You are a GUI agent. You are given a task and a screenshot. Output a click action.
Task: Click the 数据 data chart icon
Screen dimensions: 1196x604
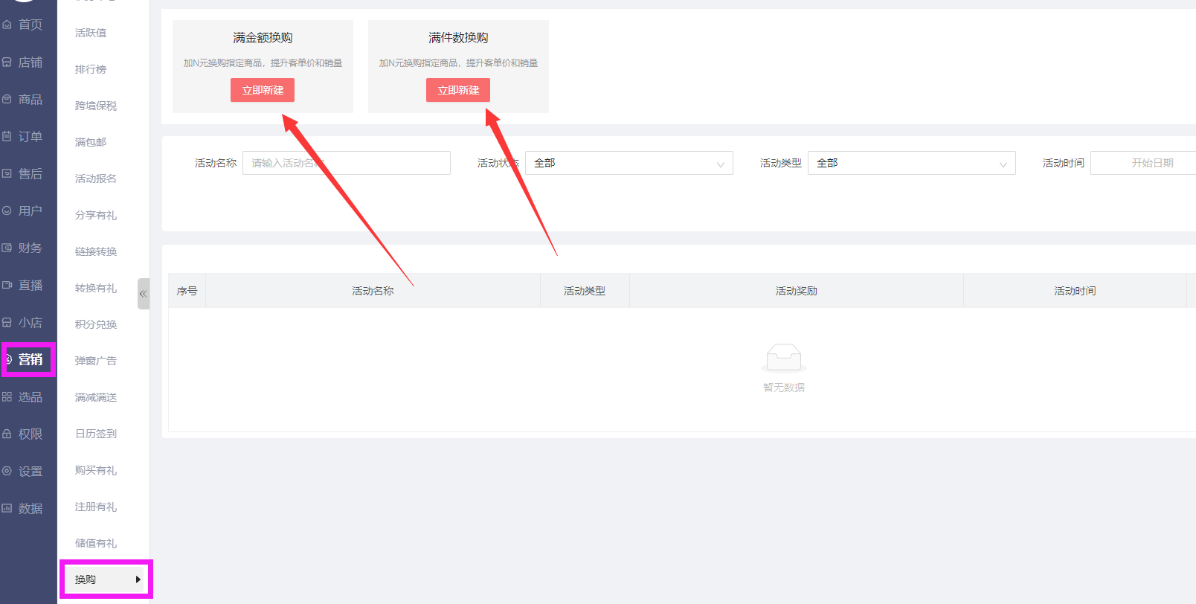7,509
